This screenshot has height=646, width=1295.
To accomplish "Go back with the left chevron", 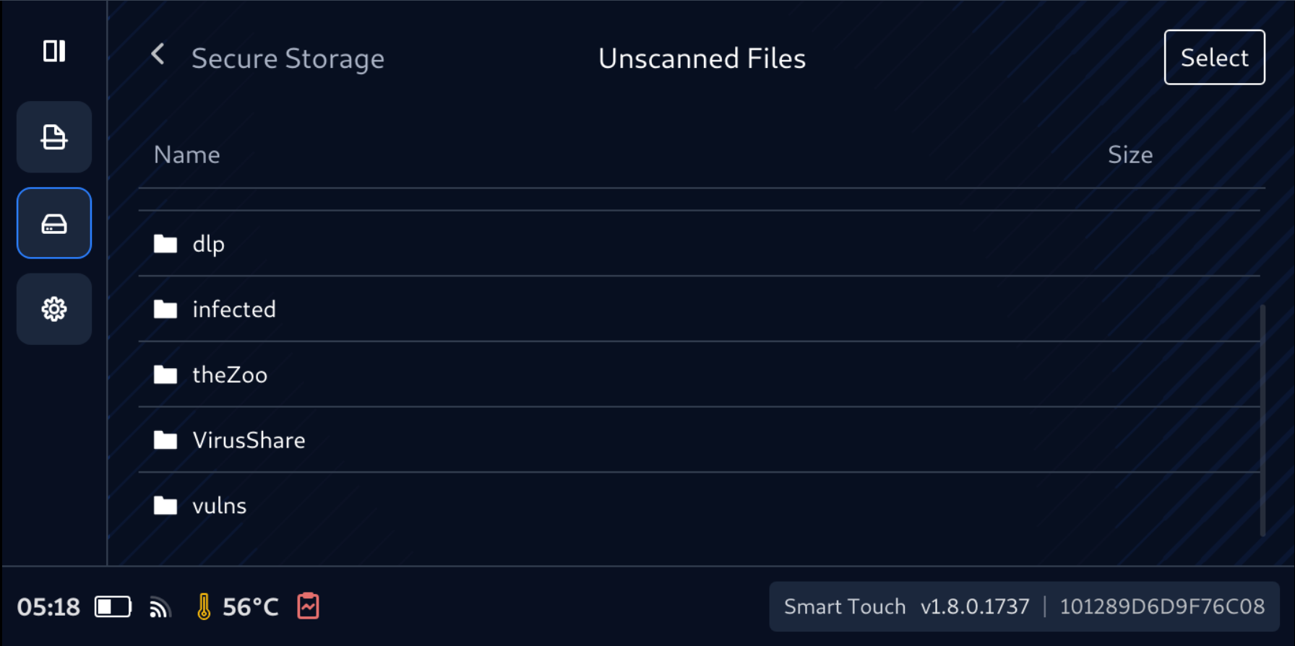I will coord(158,54).
